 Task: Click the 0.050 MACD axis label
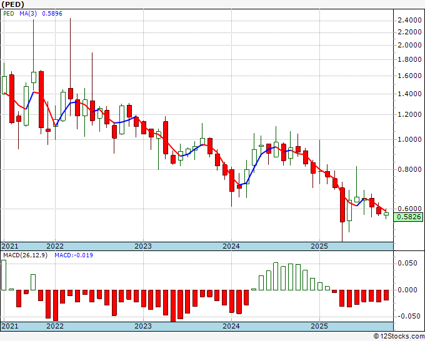(x=407, y=264)
